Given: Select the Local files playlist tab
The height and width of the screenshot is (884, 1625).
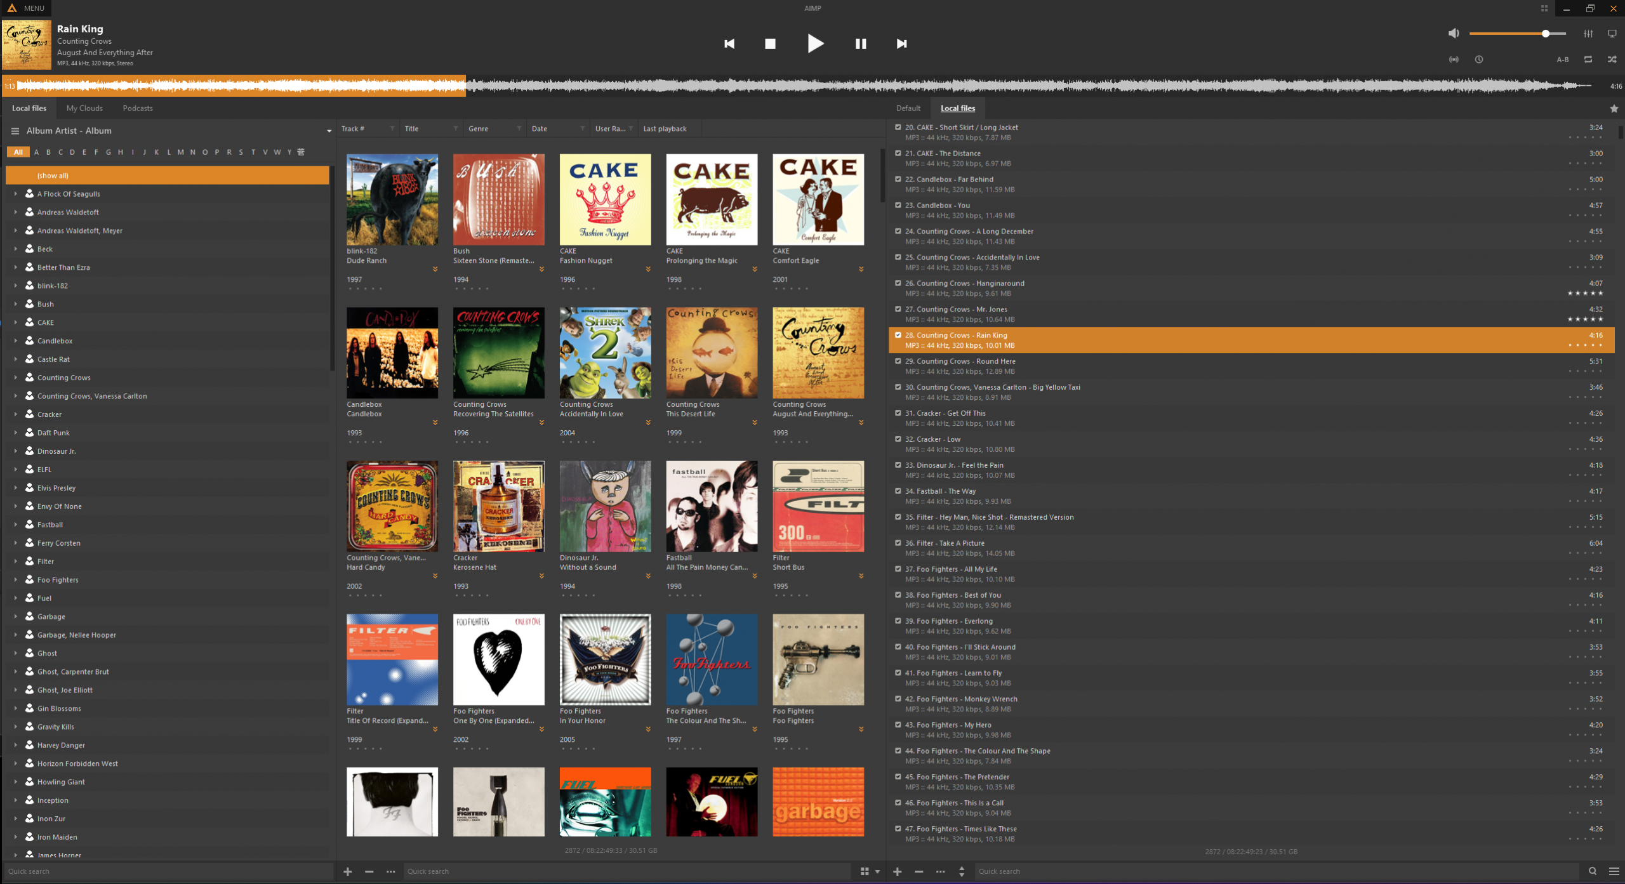Looking at the screenshot, I should [x=958, y=109].
